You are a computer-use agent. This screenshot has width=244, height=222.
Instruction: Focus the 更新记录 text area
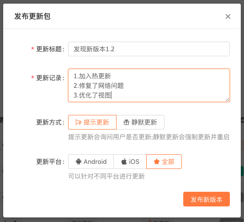pyautogui.click(x=149, y=86)
